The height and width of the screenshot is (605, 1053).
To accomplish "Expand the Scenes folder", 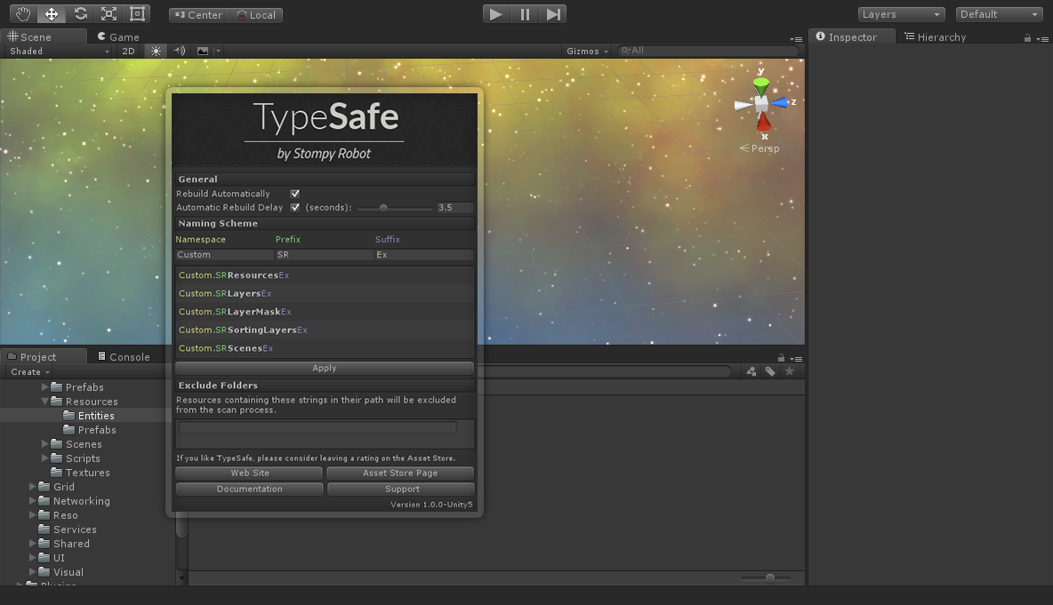I will [x=45, y=444].
